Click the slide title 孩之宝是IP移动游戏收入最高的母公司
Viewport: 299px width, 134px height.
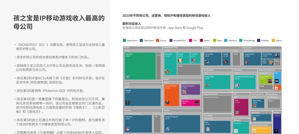point(59,22)
